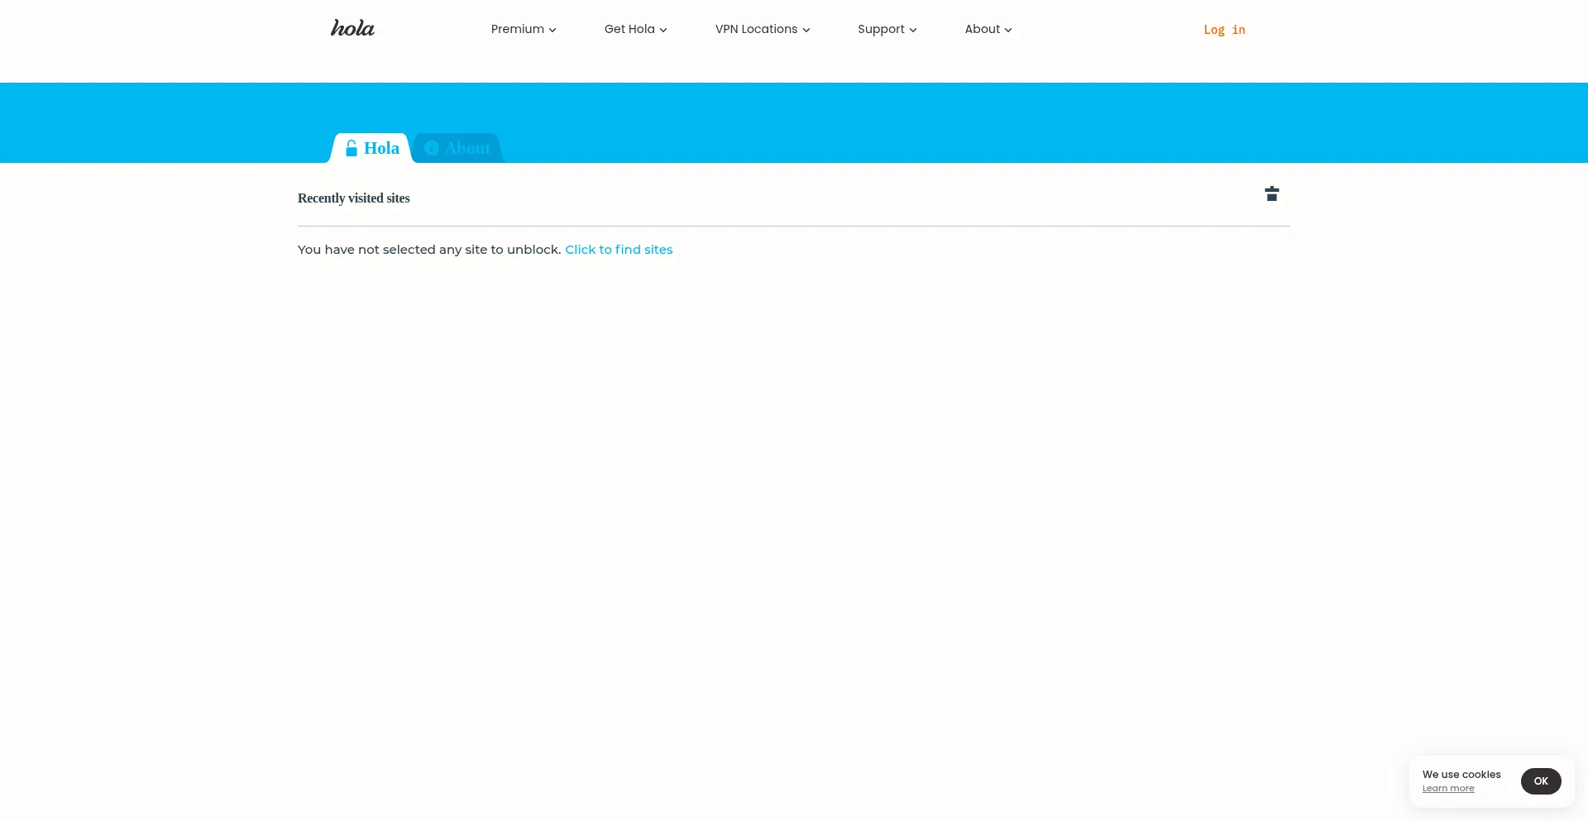Open the Get Hola dropdown menu
Screen dimensions: 1588x821
[x=629, y=29]
